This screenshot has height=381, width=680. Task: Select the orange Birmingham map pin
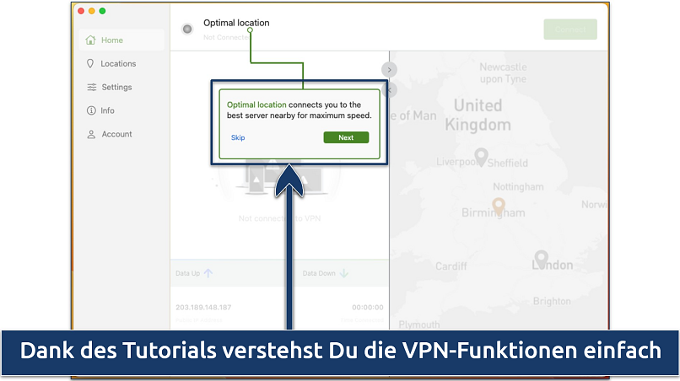point(499,207)
